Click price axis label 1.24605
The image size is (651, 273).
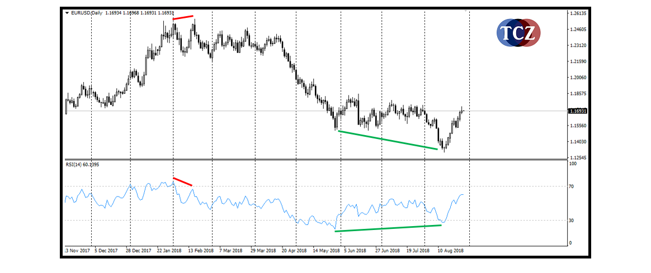click(578, 30)
